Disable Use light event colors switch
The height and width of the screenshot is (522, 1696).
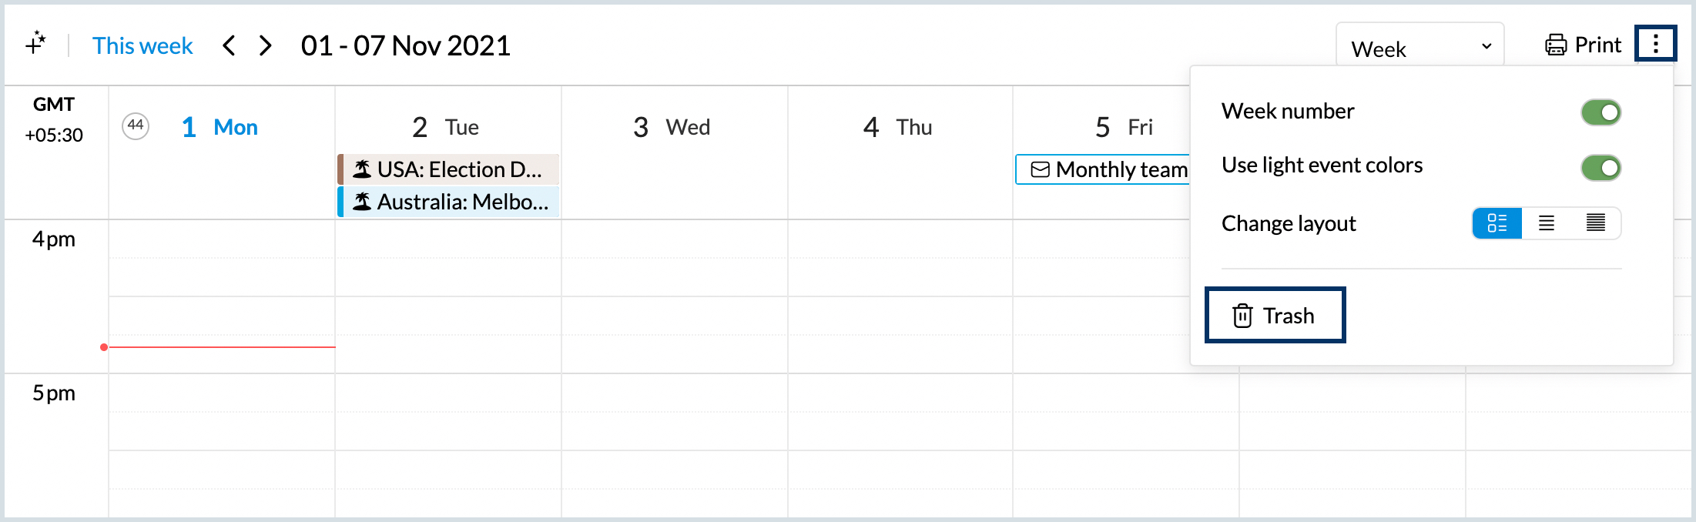[1600, 168]
